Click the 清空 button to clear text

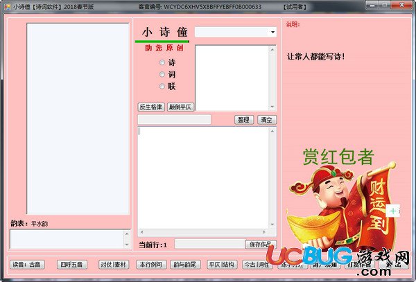[x=267, y=120]
